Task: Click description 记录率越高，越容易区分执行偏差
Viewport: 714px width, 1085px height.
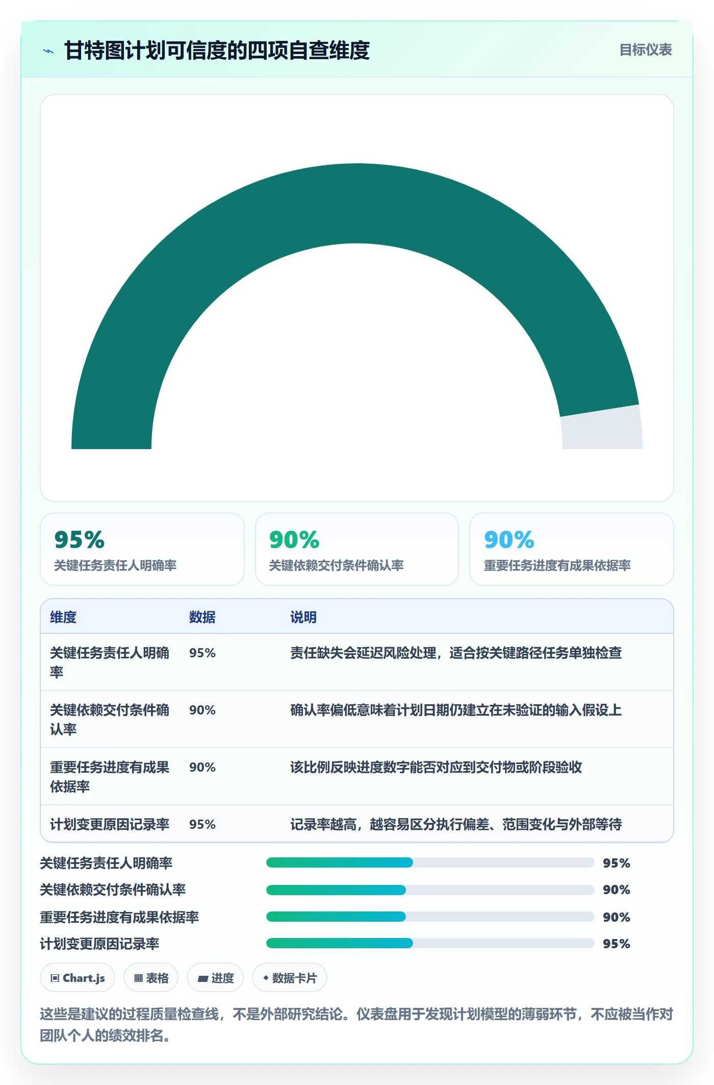Action: tap(456, 824)
